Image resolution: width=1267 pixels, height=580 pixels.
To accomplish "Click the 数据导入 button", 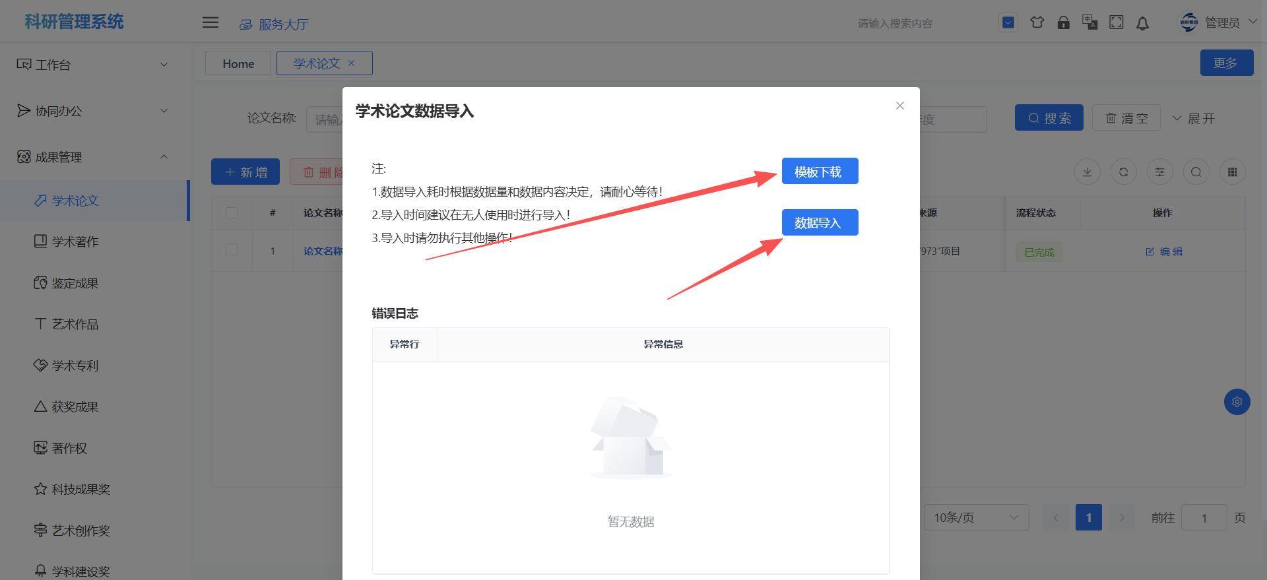I will point(819,223).
